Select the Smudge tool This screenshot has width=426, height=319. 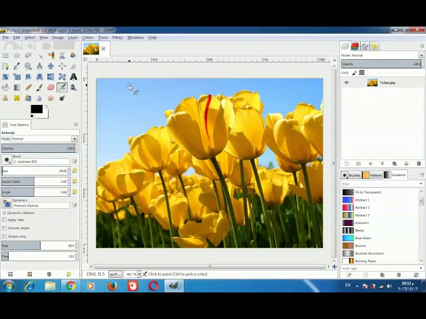pyautogui.click(x=51, y=98)
